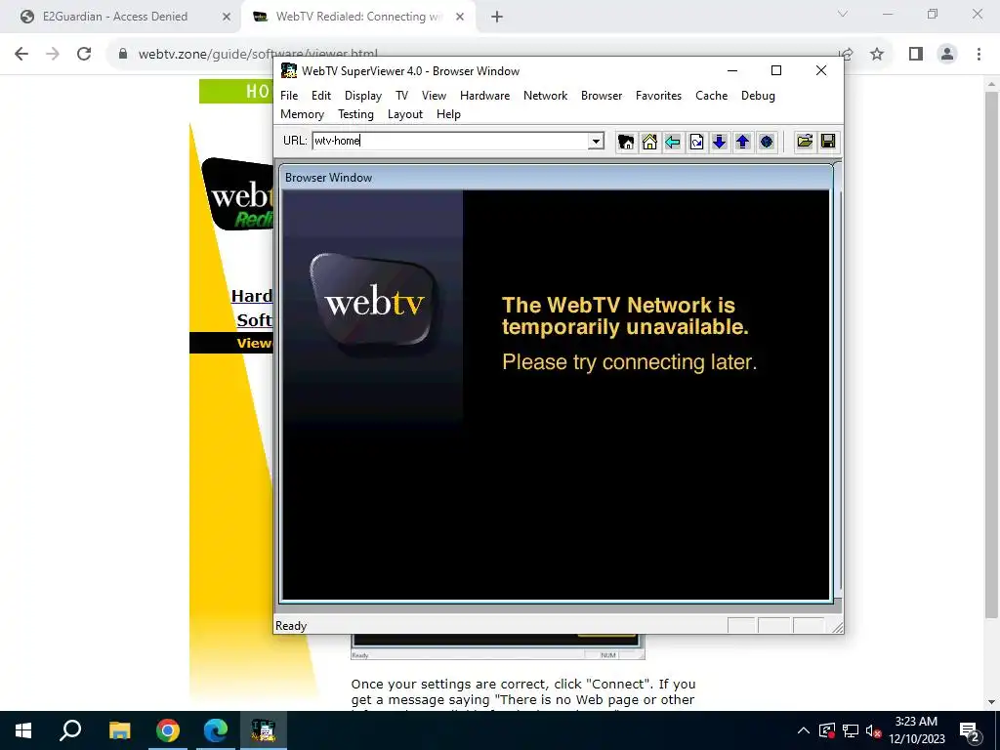Click the WebTV Viewer taskbar icon
1000x750 pixels.
coord(264,730)
